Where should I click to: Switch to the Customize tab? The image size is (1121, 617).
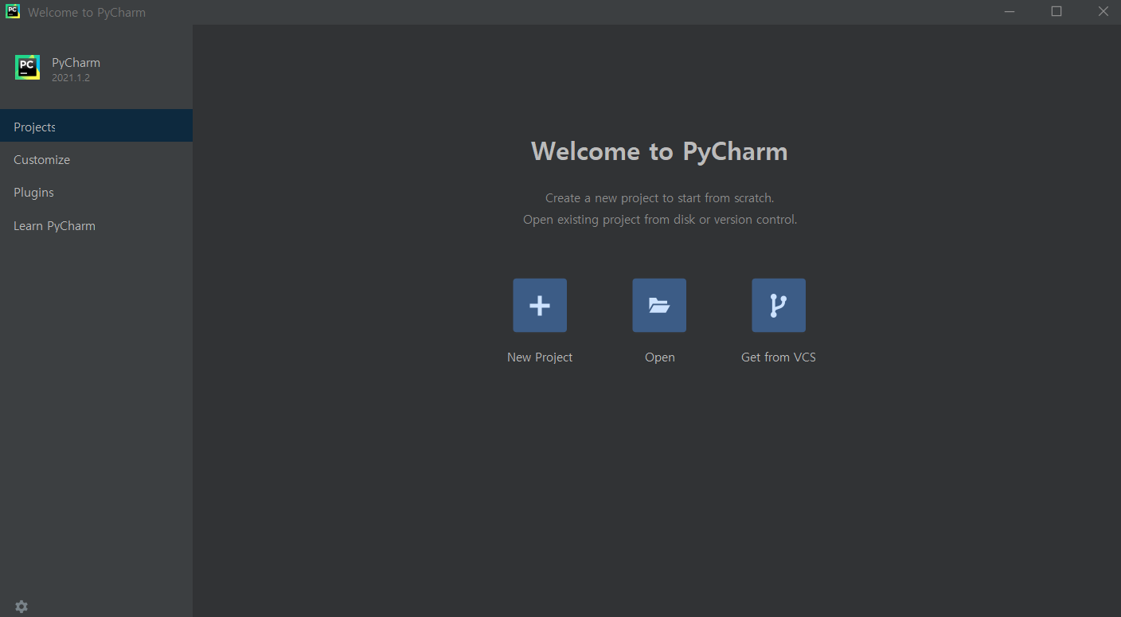coord(96,159)
